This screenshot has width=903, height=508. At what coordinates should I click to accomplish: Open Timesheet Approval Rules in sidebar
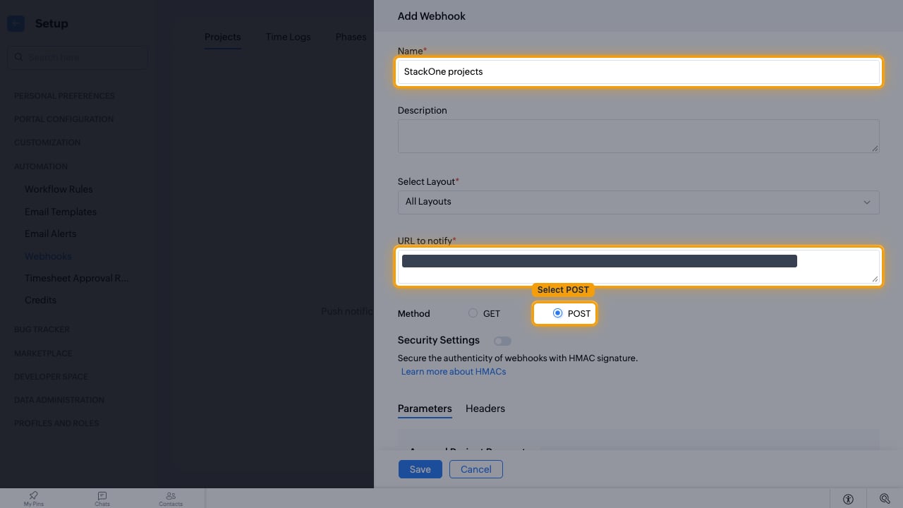pyautogui.click(x=77, y=278)
